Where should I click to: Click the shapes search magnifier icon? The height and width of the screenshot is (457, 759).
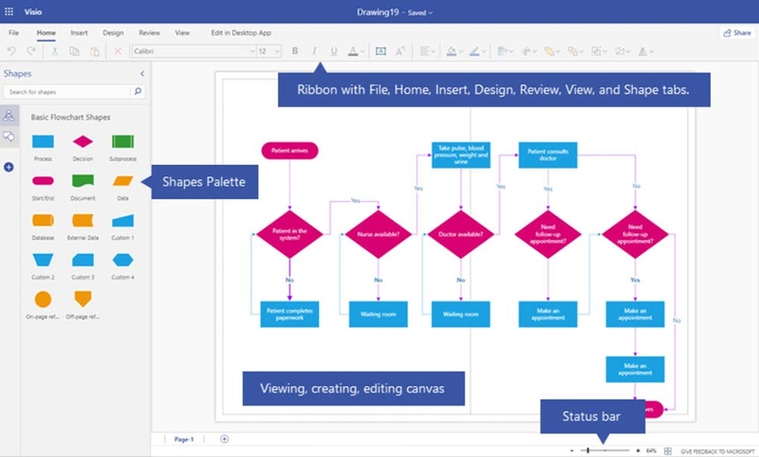pyautogui.click(x=138, y=91)
